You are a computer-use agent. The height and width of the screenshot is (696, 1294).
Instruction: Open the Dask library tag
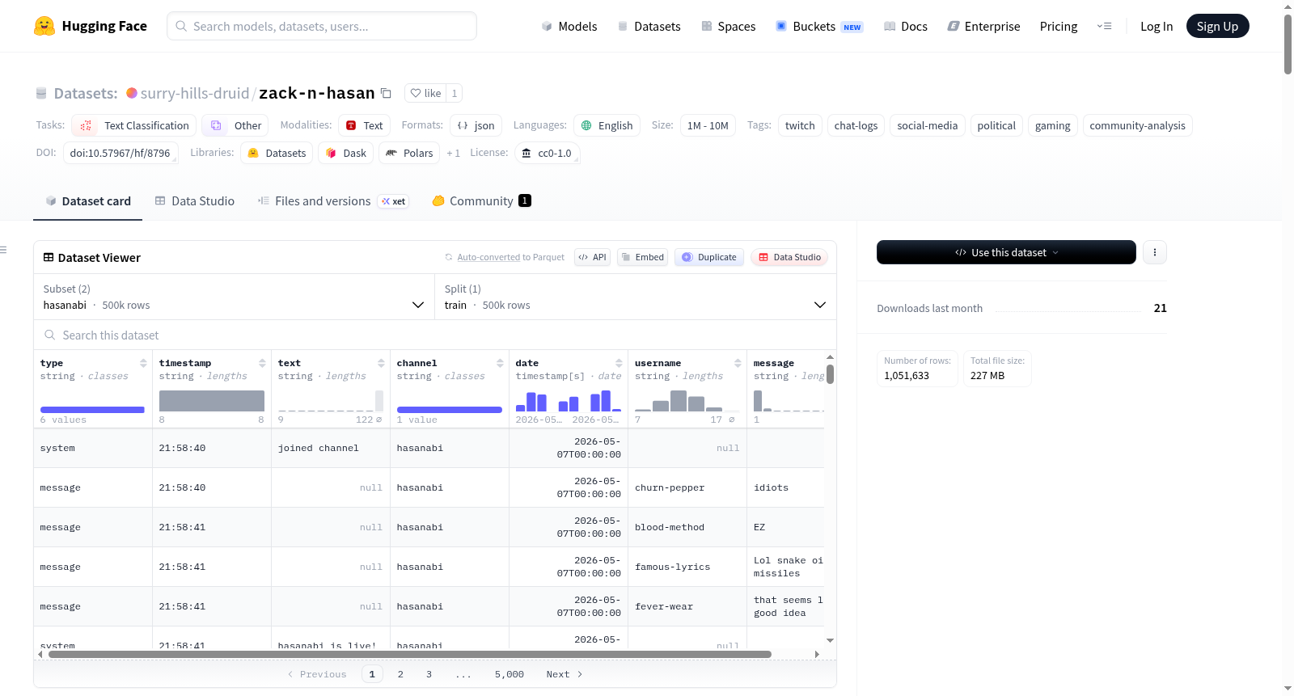tap(345, 153)
